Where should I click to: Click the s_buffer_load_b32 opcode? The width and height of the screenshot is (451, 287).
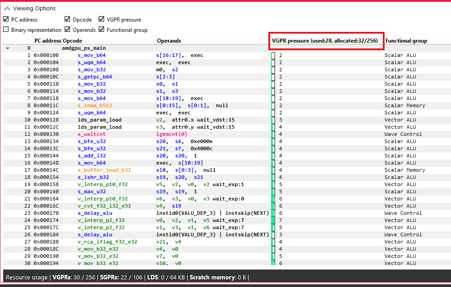tap(104, 170)
